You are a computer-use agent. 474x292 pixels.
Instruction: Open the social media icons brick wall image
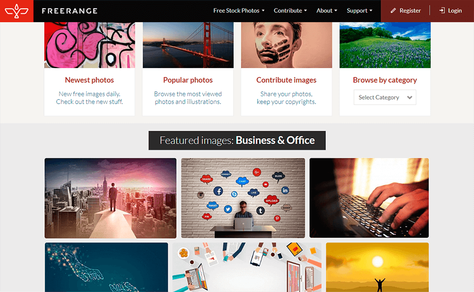tap(243, 198)
